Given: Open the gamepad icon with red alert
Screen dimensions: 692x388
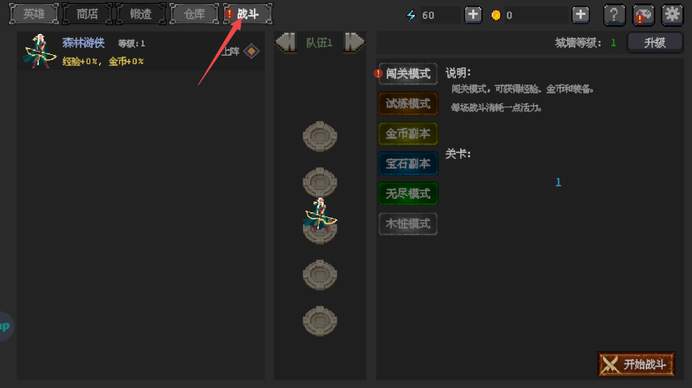Looking at the screenshot, I should point(643,15).
